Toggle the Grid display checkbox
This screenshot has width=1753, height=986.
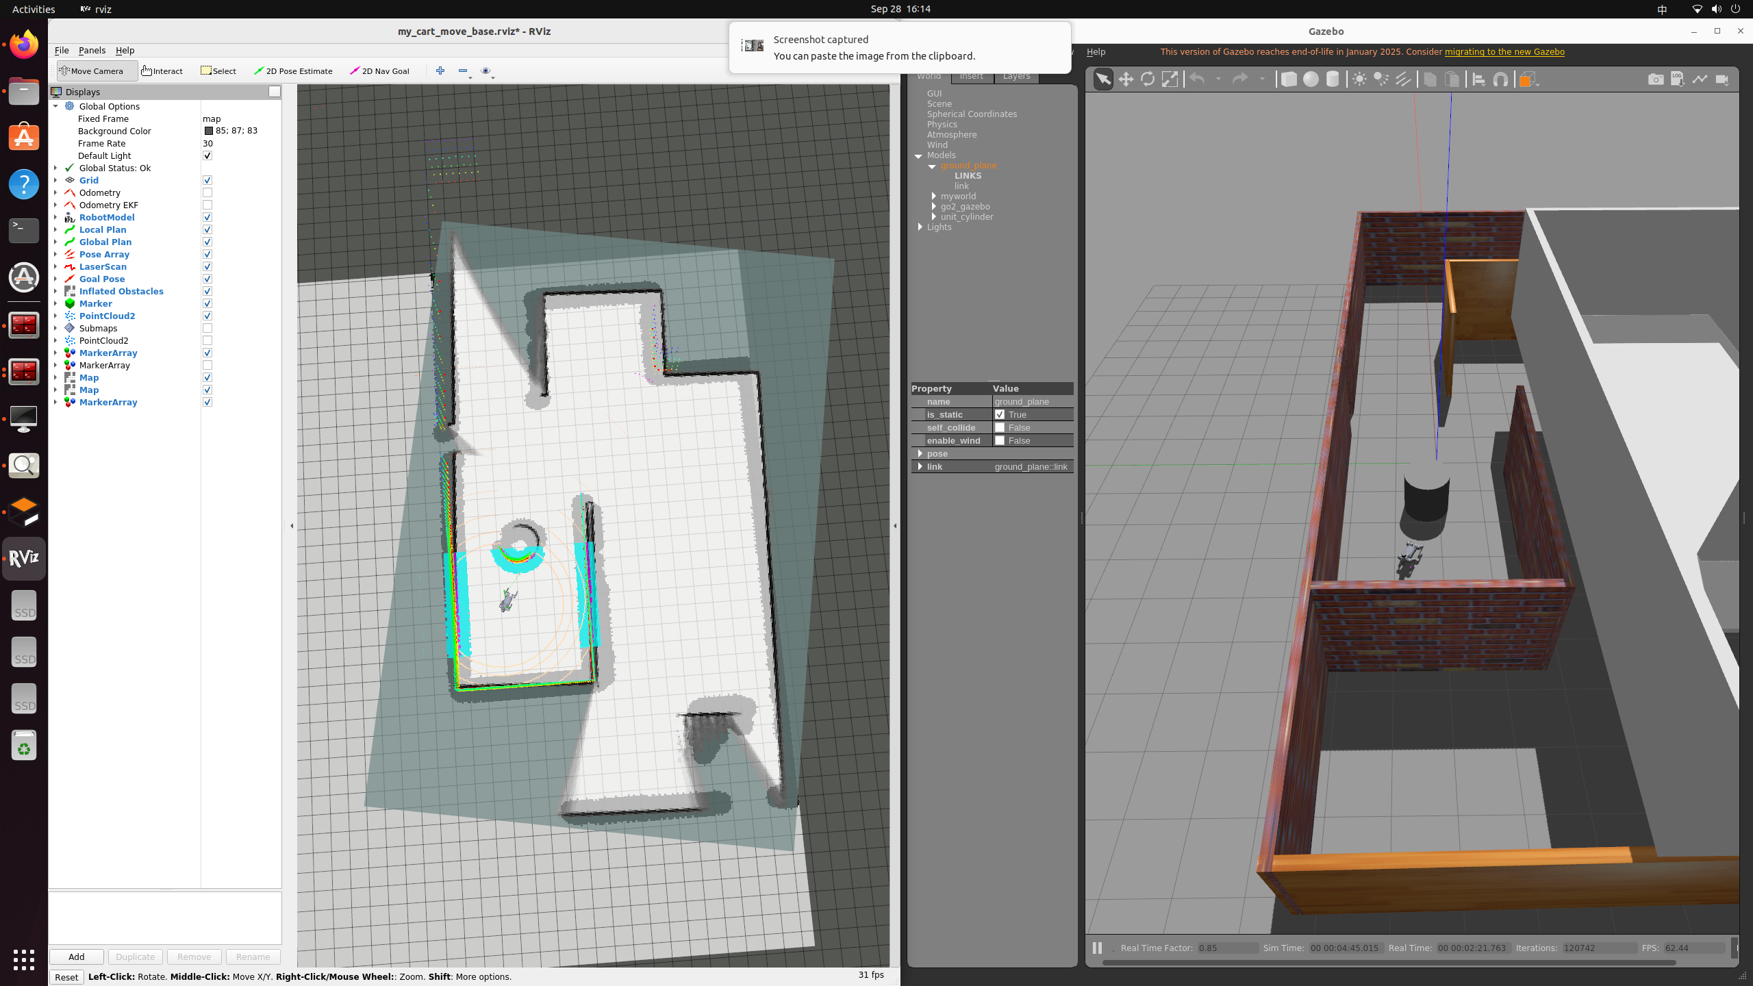pyautogui.click(x=207, y=180)
